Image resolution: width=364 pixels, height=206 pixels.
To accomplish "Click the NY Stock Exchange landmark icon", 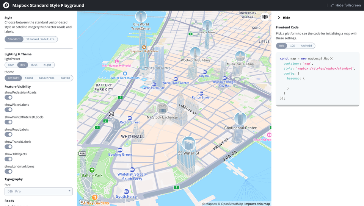I will tap(162, 109).
